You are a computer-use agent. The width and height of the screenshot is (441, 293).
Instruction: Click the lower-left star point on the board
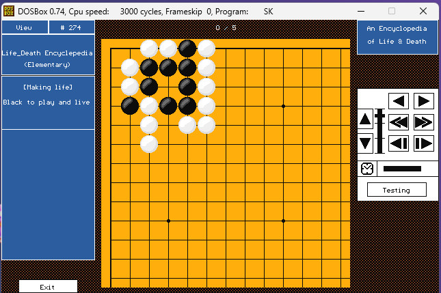pyautogui.click(x=168, y=221)
